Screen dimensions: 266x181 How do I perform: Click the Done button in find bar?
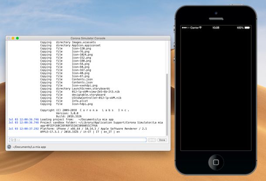162,140
